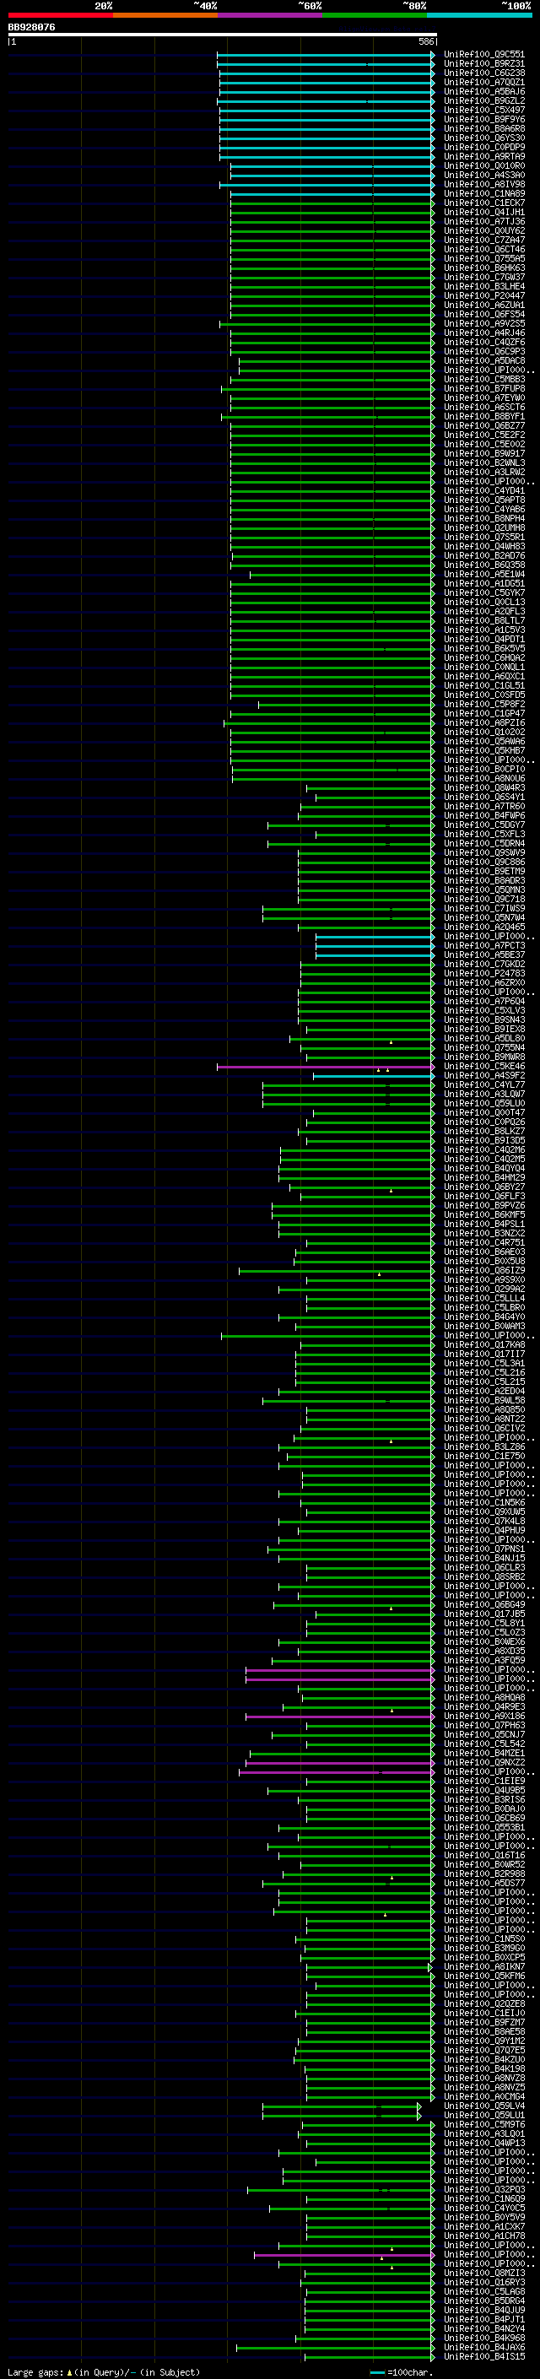Viewport: 540px width, 2379px height.
Task: Click the UniRef100_B4JAX6 label
Action: click(x=483, y=2348)
